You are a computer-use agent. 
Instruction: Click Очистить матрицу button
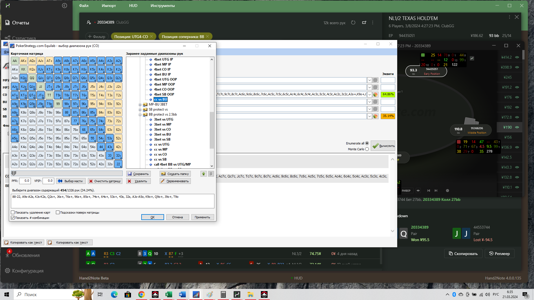pos(105,181)
